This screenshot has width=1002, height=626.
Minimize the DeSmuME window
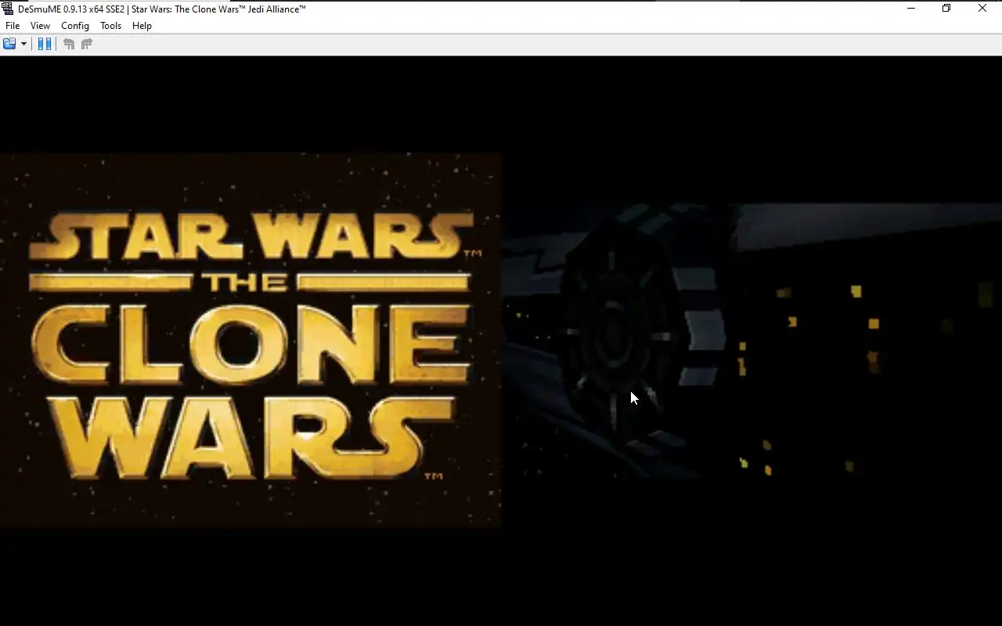point(911,9)
